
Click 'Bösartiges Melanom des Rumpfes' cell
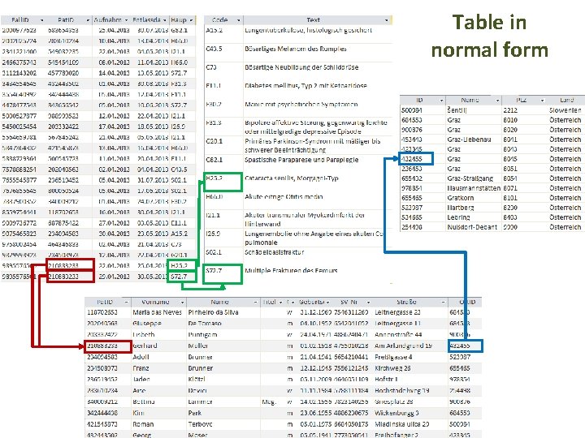click(x=296, y=49)
